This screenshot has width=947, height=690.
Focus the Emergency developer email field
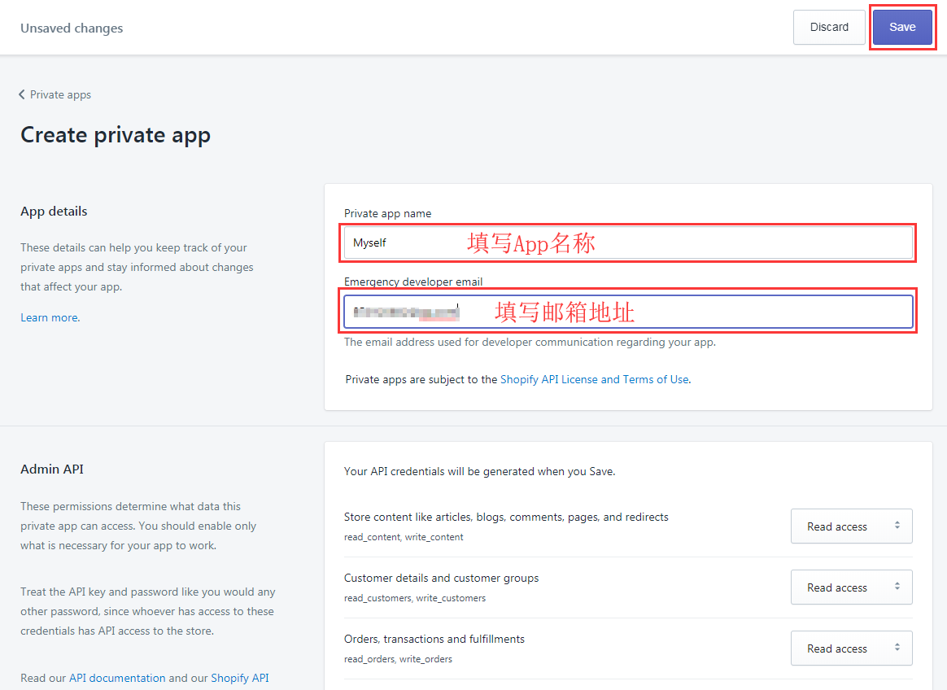click(628, 312)
